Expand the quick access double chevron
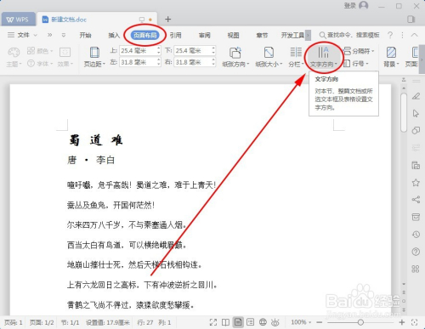The image size is (425, 329). pos(49,35)
